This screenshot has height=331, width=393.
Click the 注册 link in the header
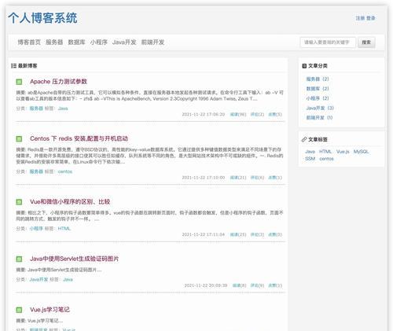coord(360,18)
